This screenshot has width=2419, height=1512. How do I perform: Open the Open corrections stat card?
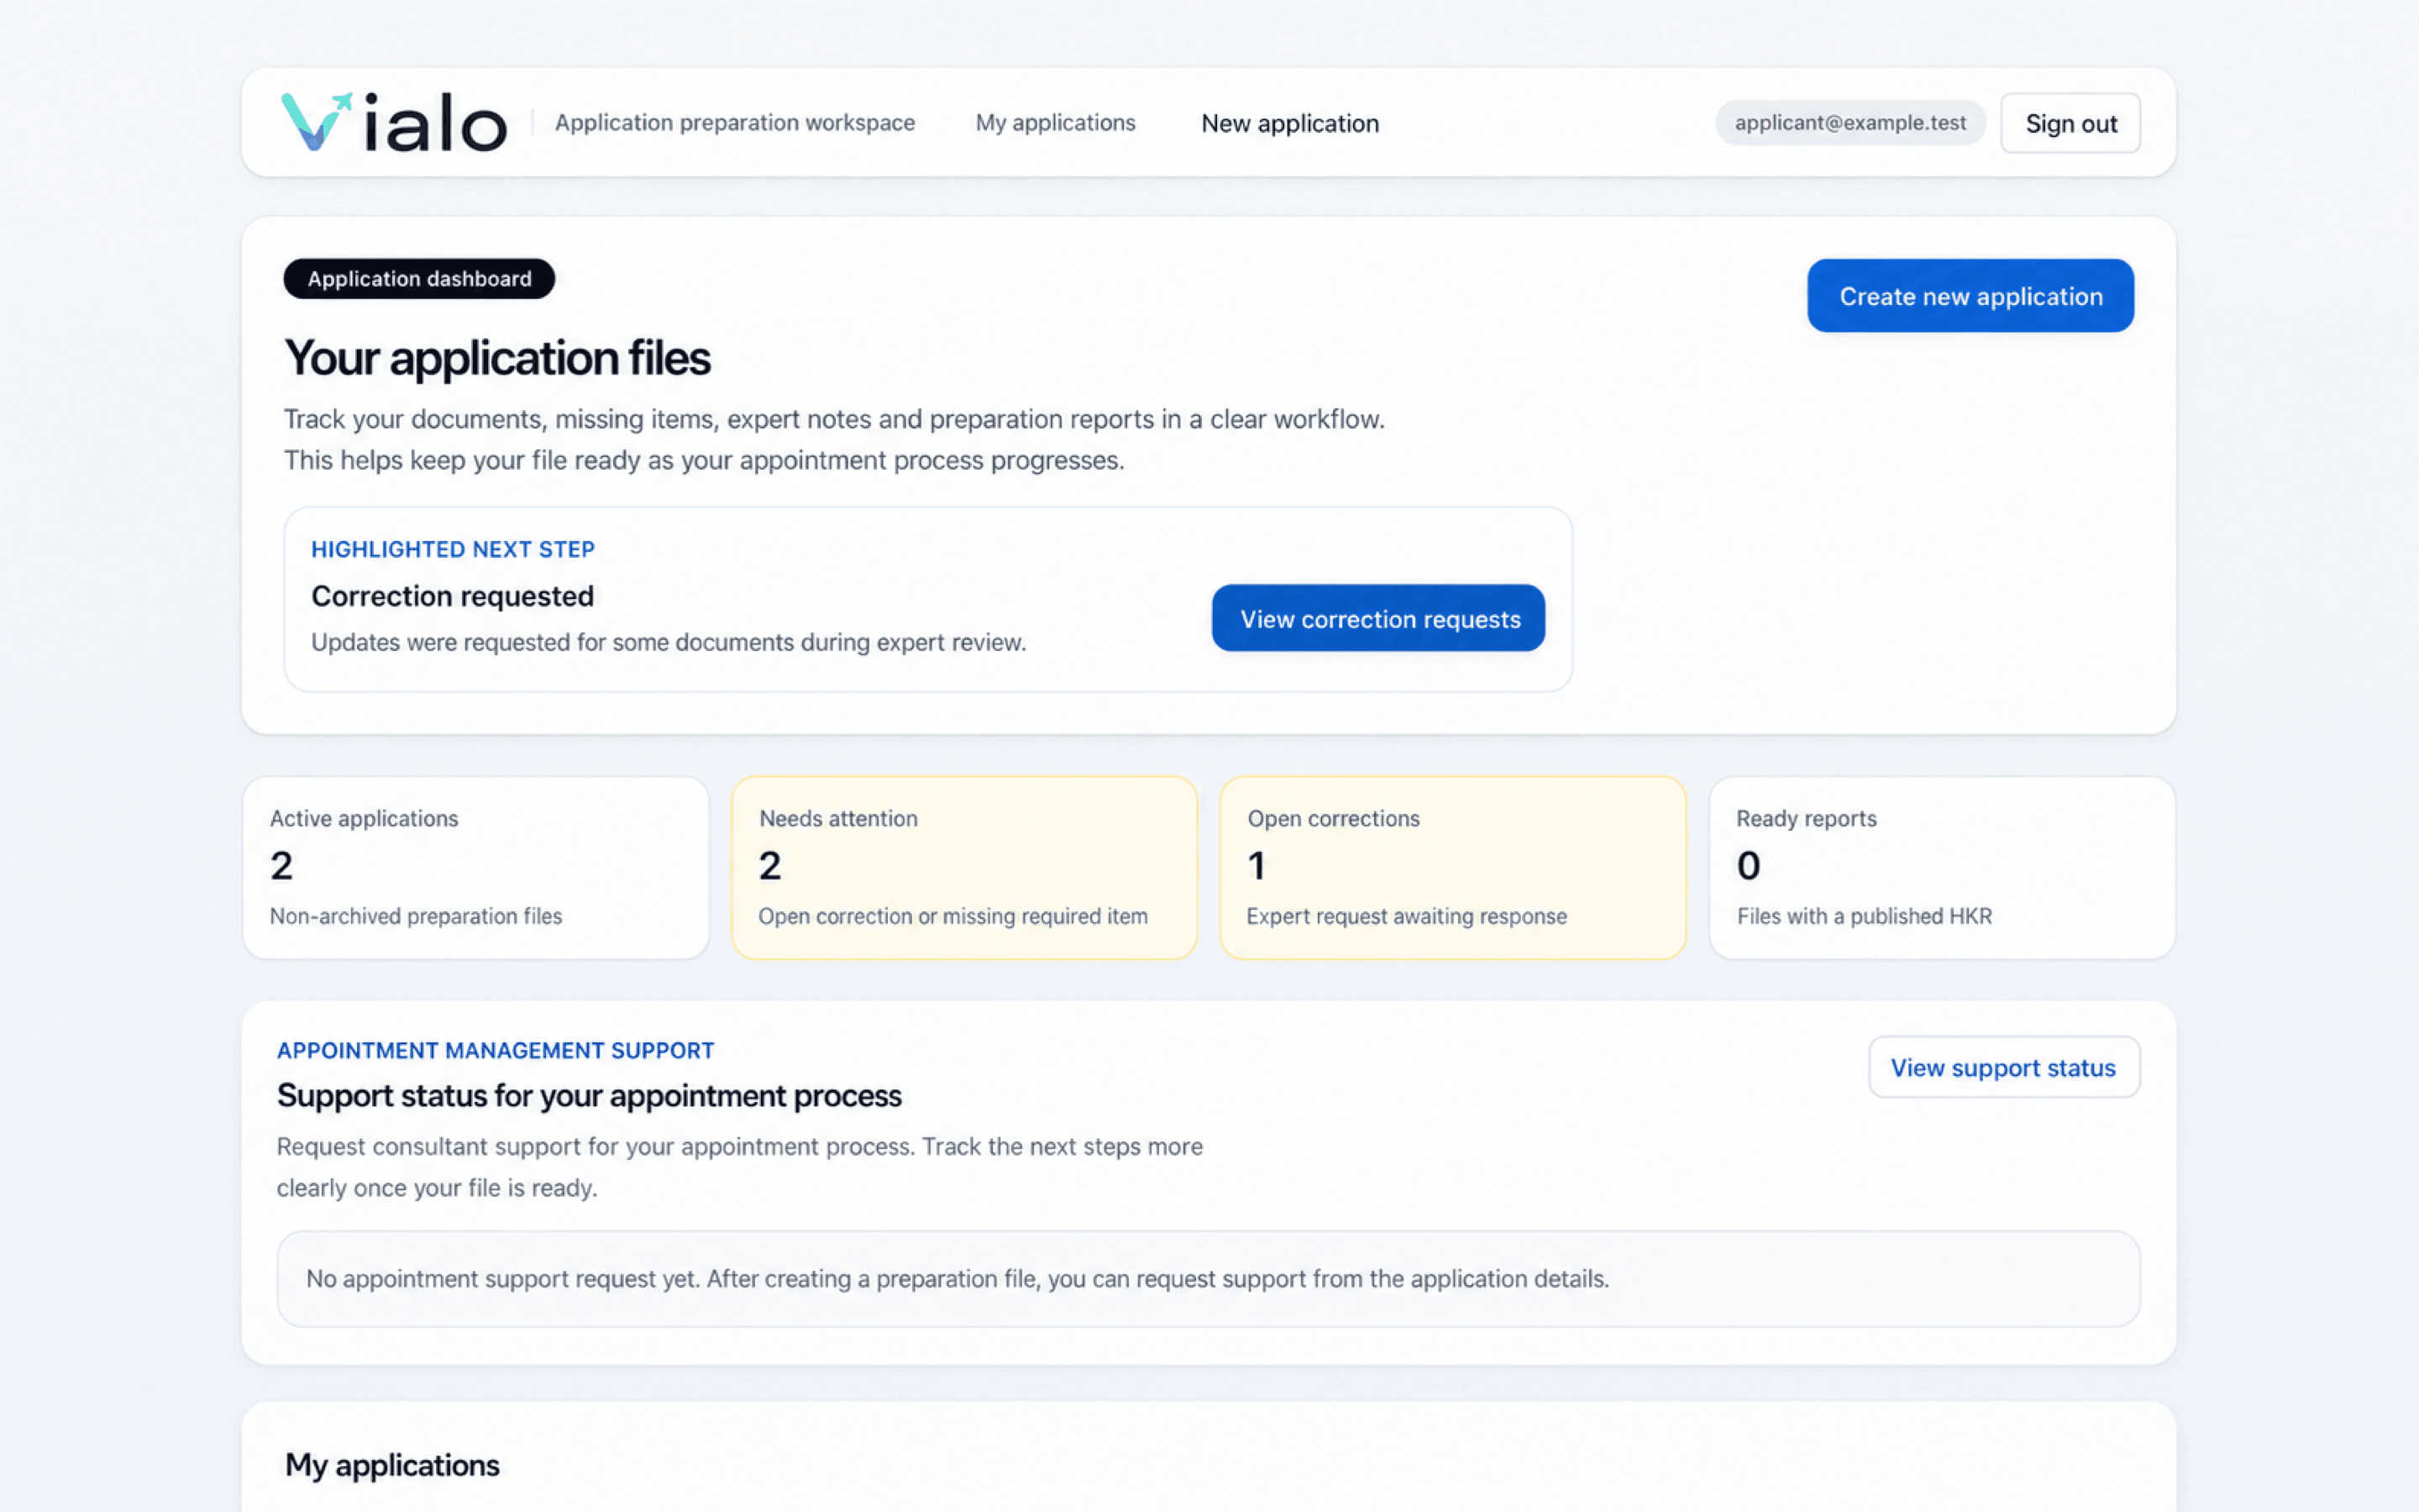click(1452, 868)
